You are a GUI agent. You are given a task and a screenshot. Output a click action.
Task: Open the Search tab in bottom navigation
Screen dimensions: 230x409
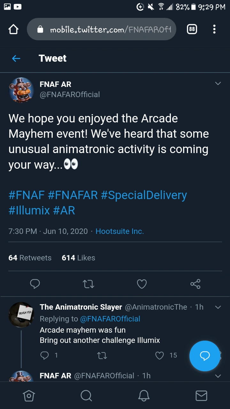(86, 395)
